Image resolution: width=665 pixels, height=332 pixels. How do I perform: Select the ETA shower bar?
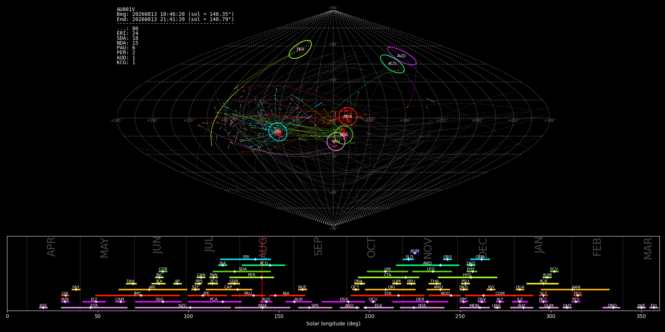tap(94, 308)
